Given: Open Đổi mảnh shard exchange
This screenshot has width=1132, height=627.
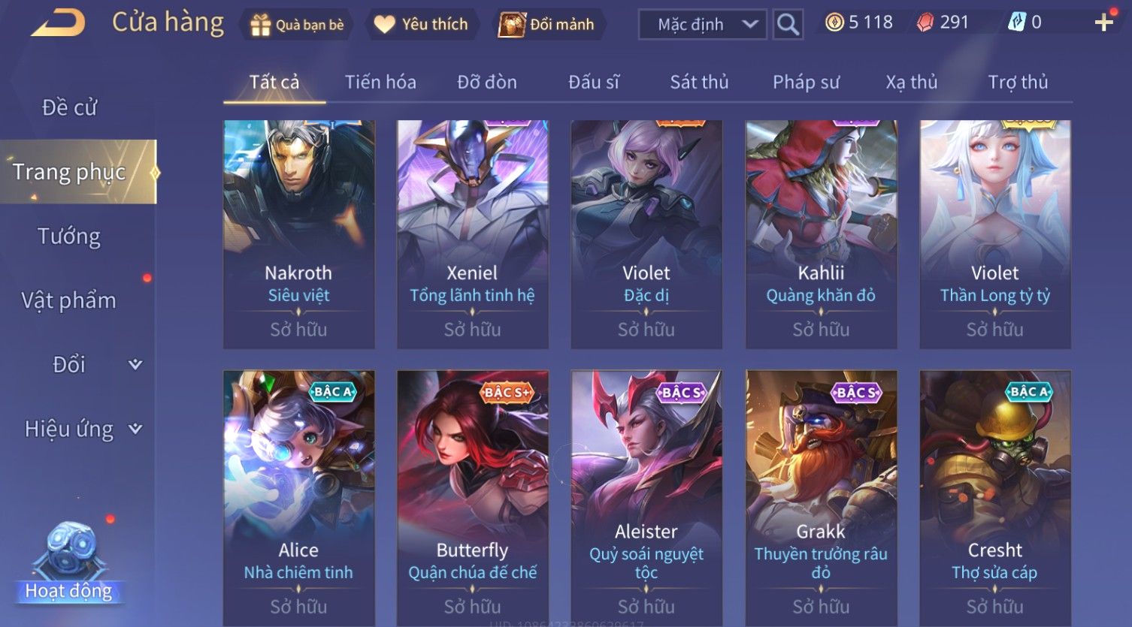Looking at the screenshot, I should pyautogui.click(x=549, y=25).
